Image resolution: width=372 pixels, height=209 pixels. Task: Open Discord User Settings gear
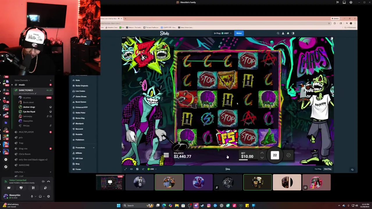(x=49, y=197)
